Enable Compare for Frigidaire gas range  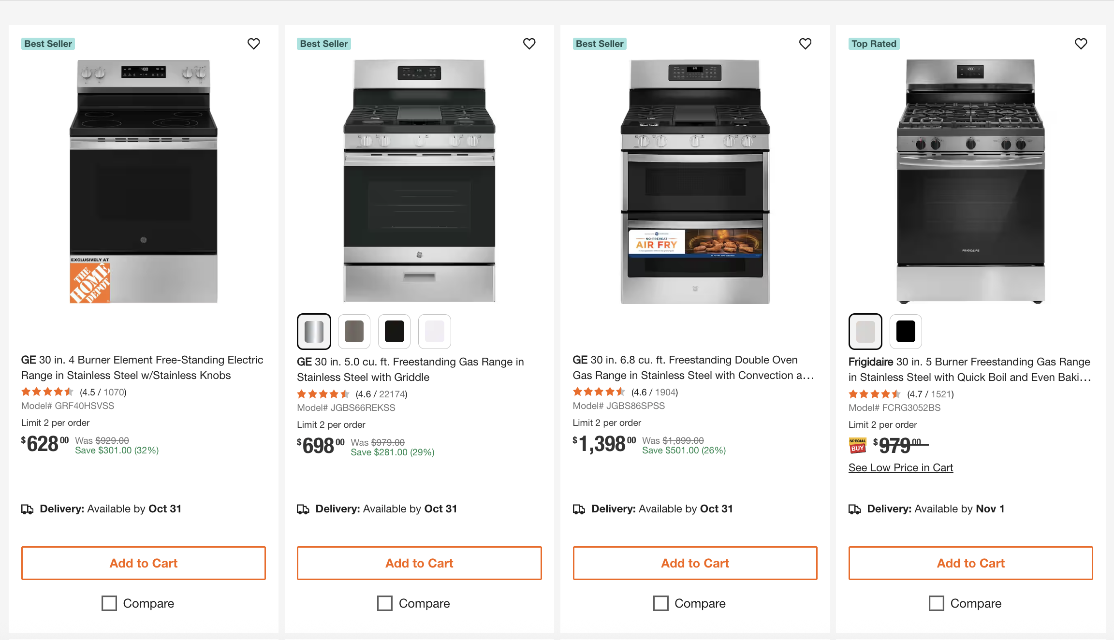pos(937,603)
